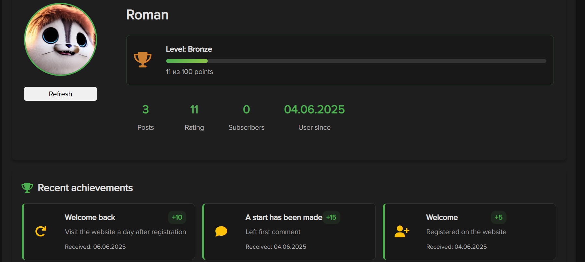Click the yellow speech bubble comment icon

coord(221,231)
